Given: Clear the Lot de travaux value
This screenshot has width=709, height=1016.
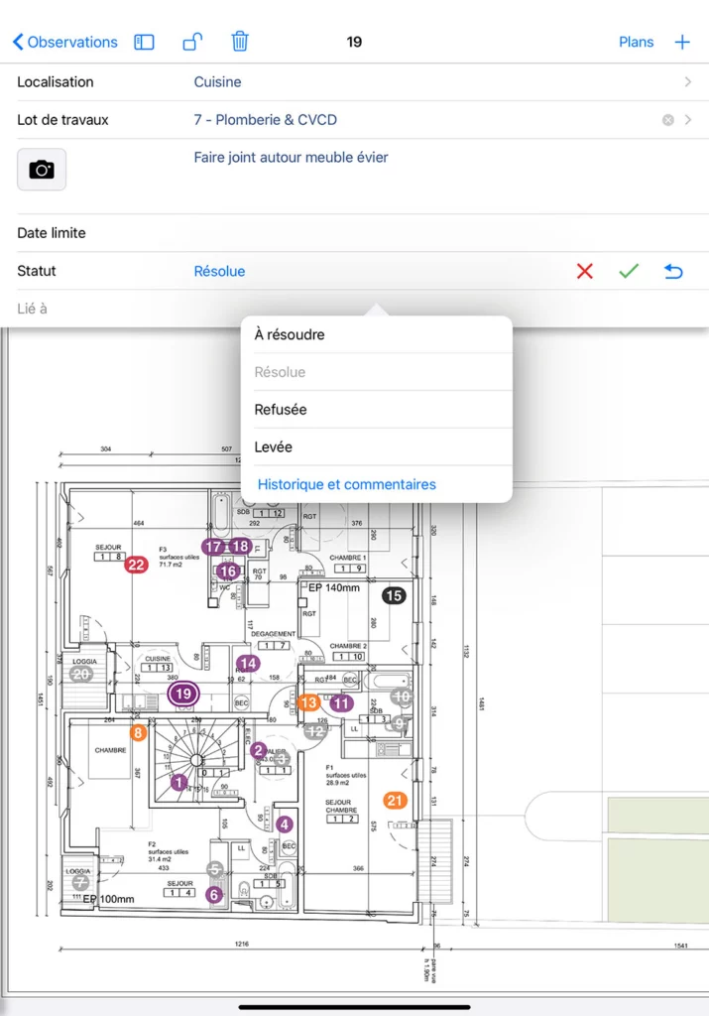Looking at the screenshot, I should coord(667,120).
